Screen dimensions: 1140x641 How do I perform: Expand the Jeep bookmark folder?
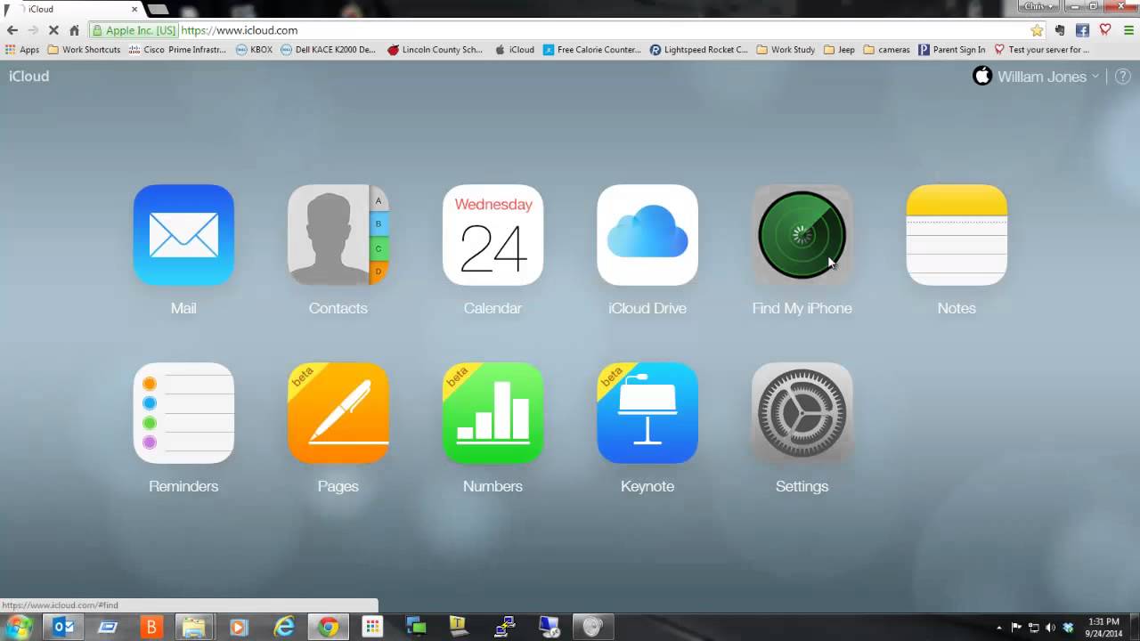(x=839, y=50)
